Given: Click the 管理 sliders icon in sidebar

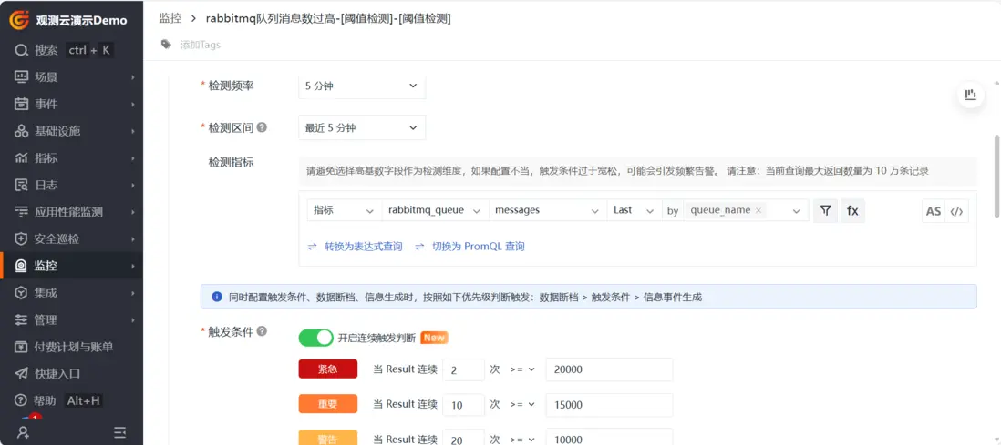Looking at the screenshot, I should coord(22,320).
